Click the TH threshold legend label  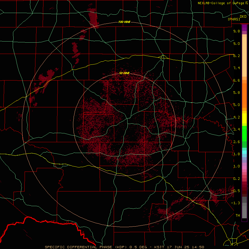point(238,216)
